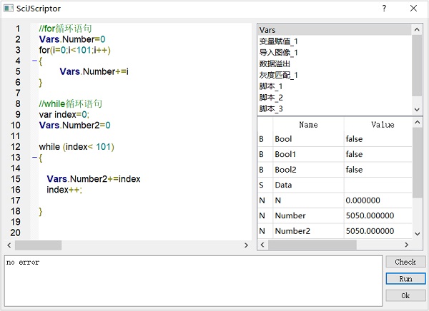Image resolution: width=429 pixels, height=311 pixels.
Task: Select the Bool variable name cell
Action: 308,139
